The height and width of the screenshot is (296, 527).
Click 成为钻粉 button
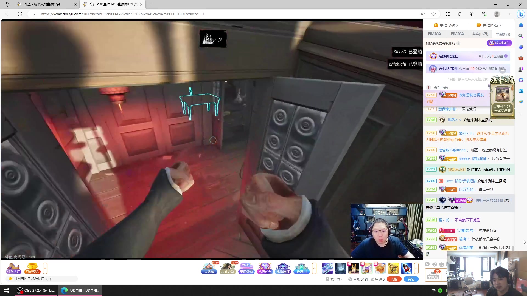pos(499,43)
